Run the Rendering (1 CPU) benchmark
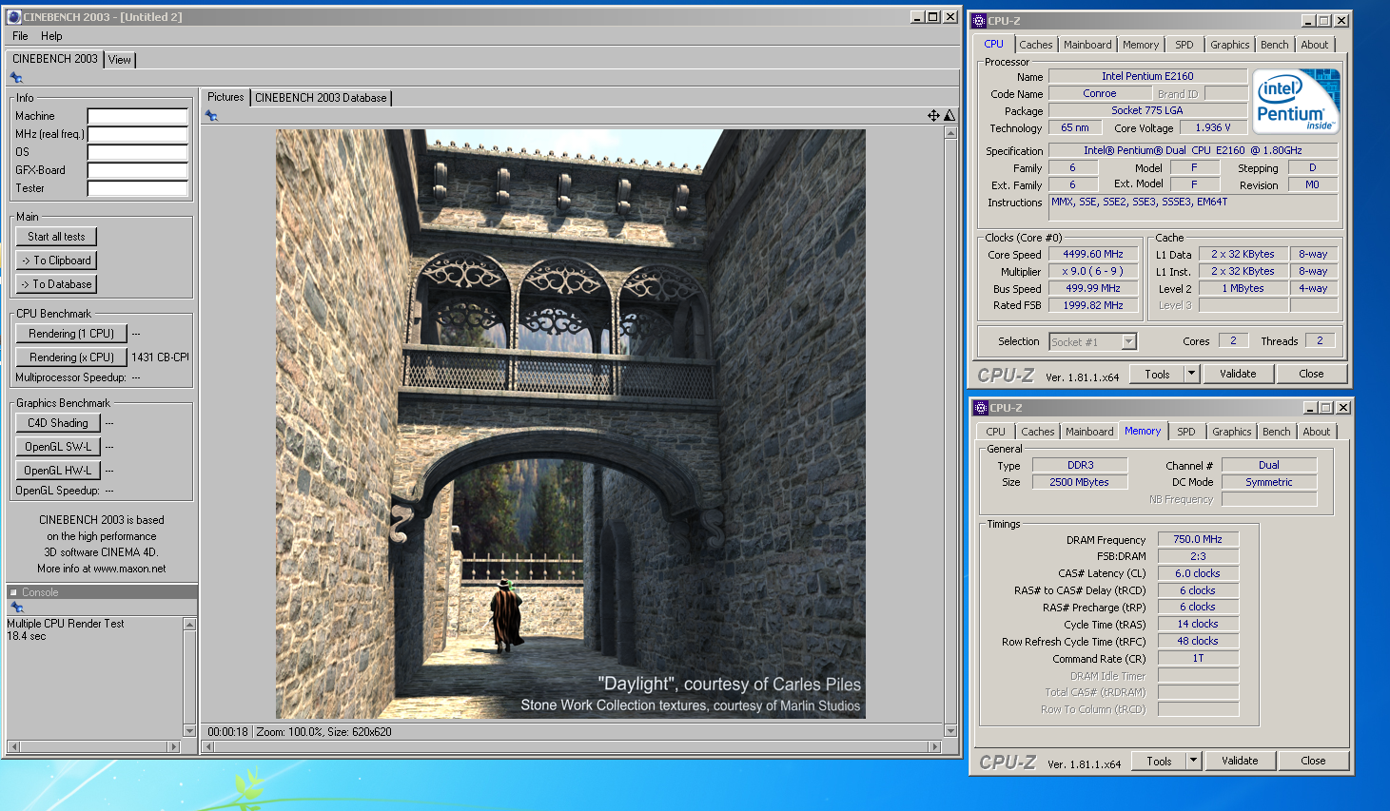Viewport: 1390px width, 811px height. tap(71, 334)
